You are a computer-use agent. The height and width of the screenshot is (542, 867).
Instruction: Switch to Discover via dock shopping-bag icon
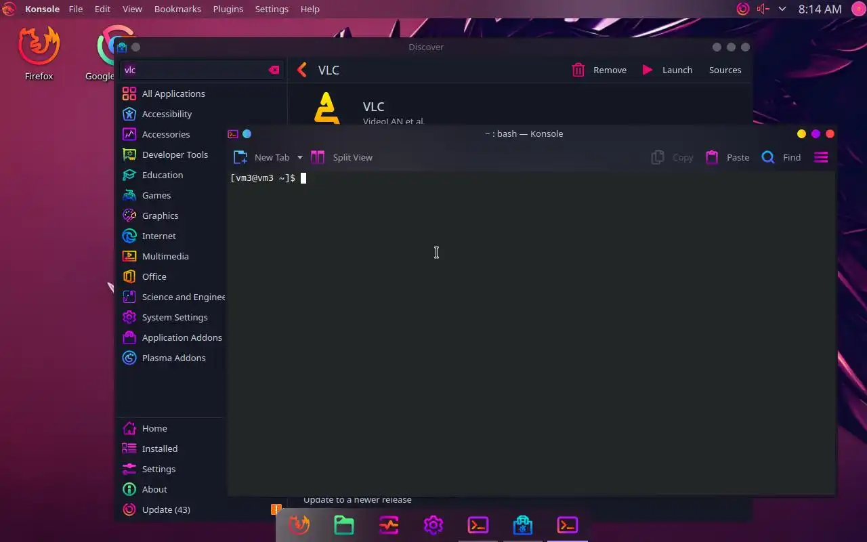click(523, 525)
